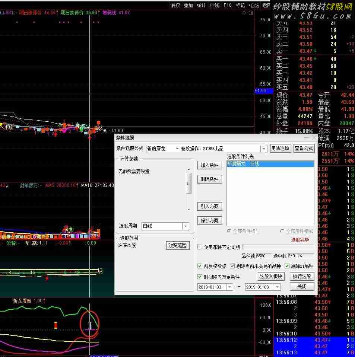Click 明日涨停价 44.65 indicator label
This screenshot has height=357, width=355.
pos(38,13)
